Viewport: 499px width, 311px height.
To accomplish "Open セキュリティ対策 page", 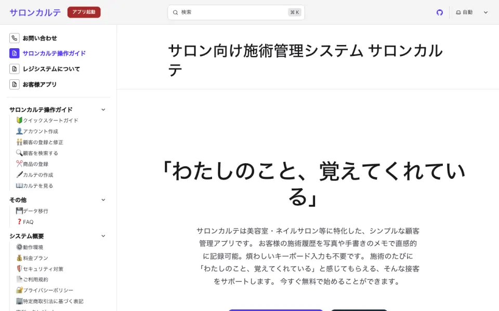I will pos(40,269).
